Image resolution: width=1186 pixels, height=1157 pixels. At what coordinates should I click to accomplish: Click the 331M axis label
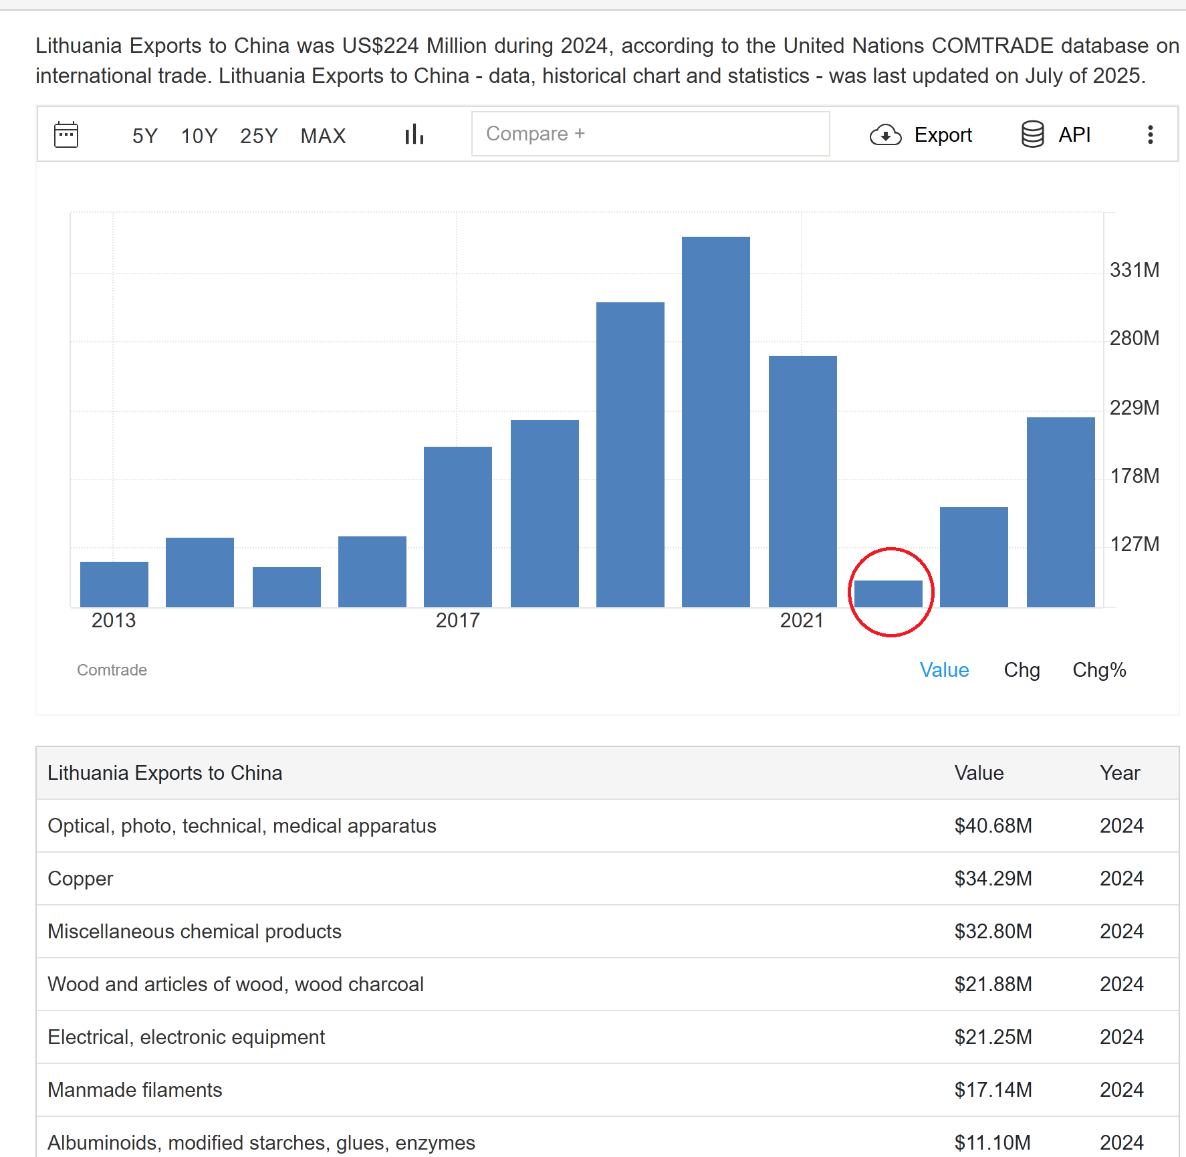1134,270
